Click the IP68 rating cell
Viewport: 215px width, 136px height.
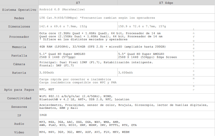click(x=43, y=115)
